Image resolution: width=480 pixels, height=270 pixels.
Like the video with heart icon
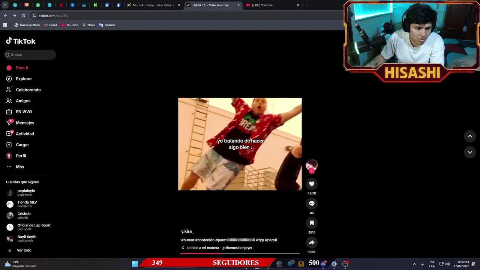[x=312, y=184]
